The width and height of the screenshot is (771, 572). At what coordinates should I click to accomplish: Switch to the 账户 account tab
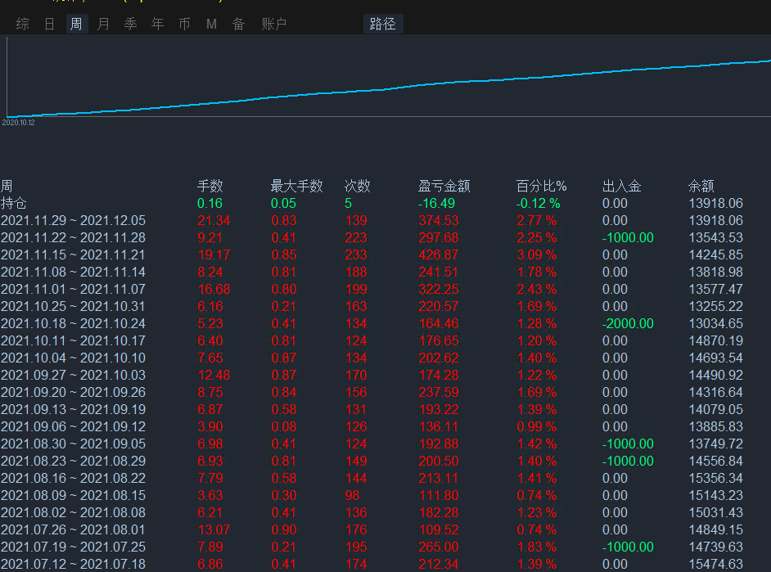[x=274, y=25]
